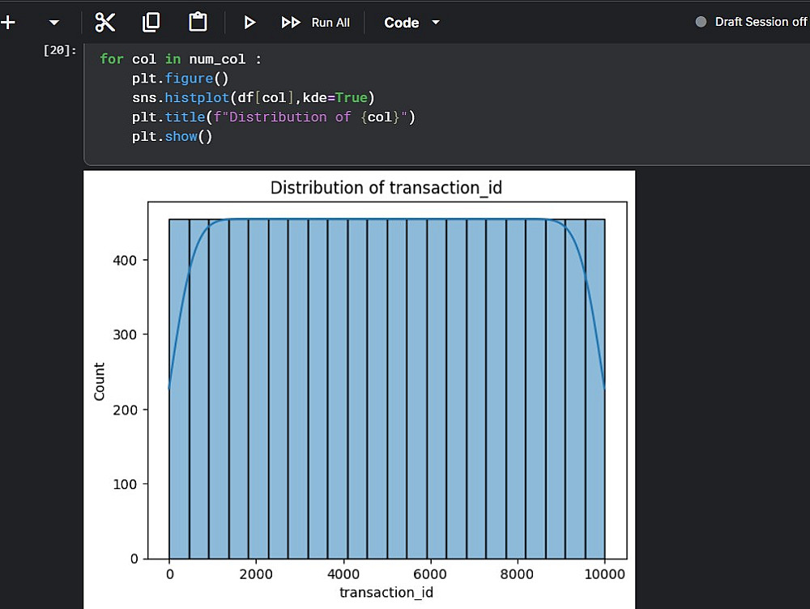
Task: Click the histogram output plot image
Action: [359, 389]
